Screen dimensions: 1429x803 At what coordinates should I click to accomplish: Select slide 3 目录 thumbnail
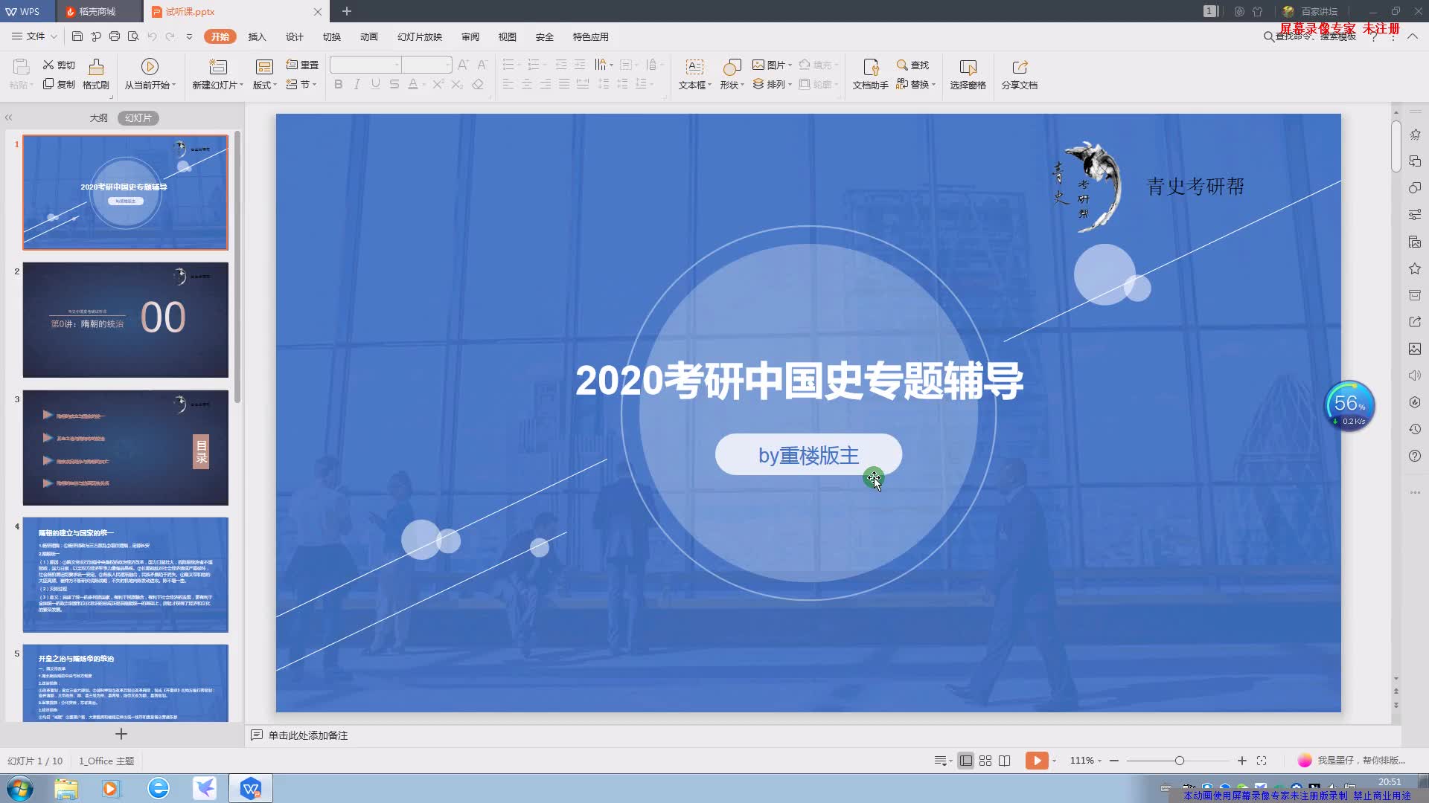pyautogui.click(x=124, y=448)
